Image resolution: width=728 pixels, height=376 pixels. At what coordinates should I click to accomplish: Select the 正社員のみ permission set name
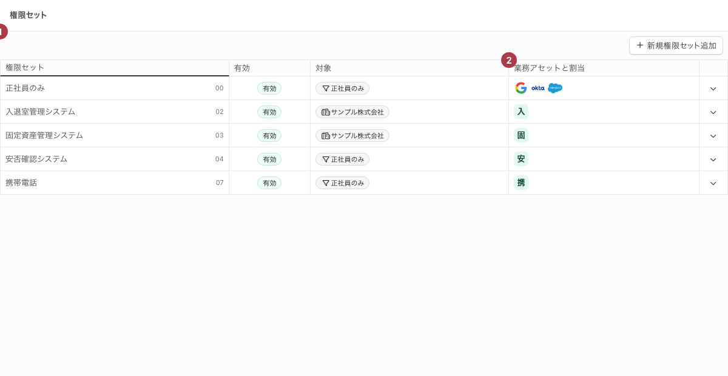(x=25, y=88)
